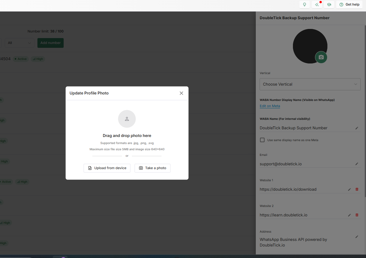This screenshot has width=366, height=258.
Task: Open the AI sparkle icon with red dot
Action: 317,5
